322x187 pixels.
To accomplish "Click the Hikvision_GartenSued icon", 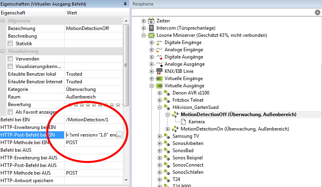I will pyautogui.click(x=167, y=107).
